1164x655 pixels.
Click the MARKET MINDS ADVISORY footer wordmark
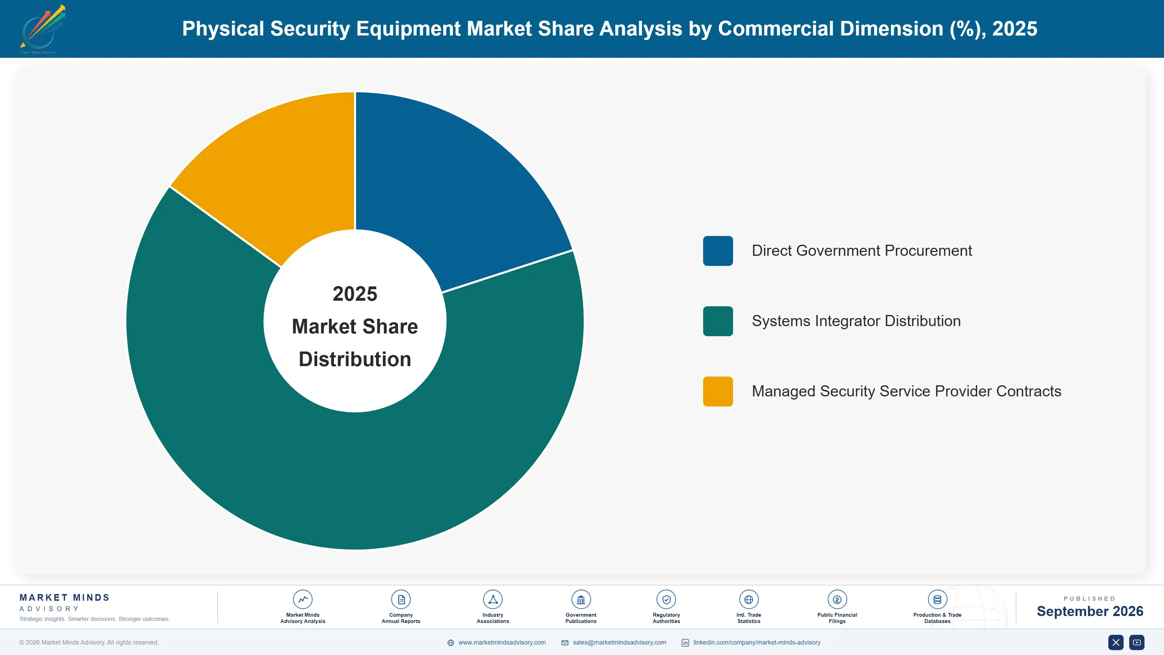pyautogui.click(x=65, y=602)
